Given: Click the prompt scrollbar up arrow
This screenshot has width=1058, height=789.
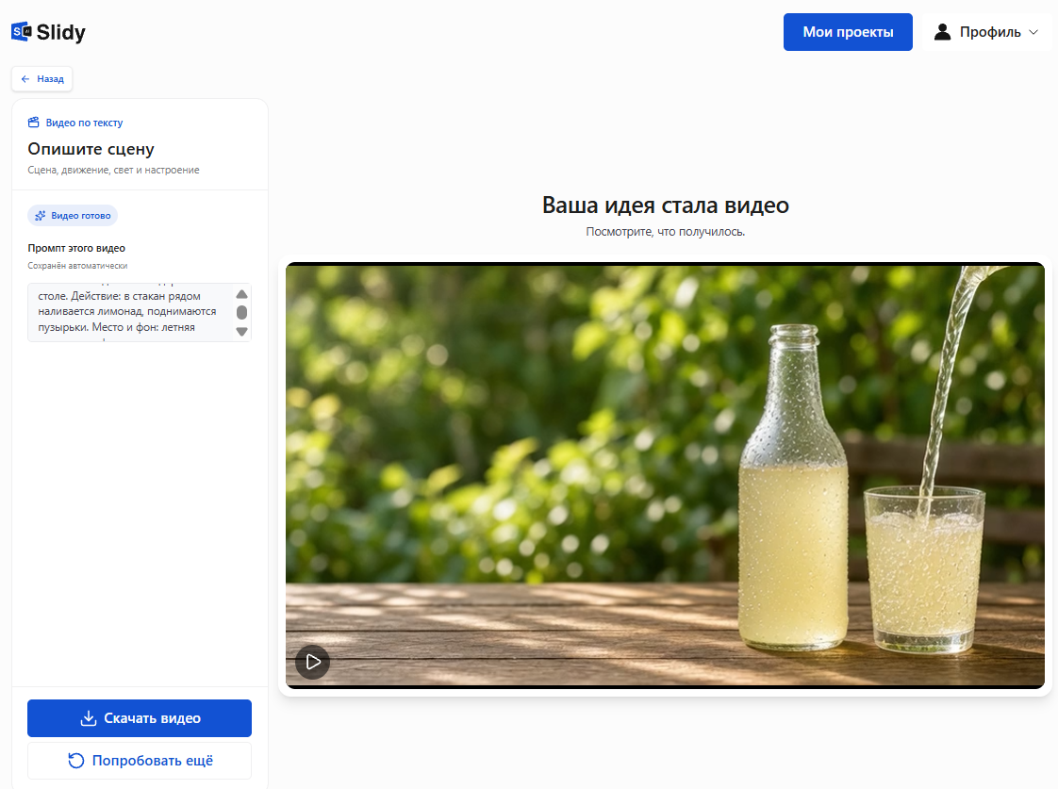Looking at the screenshot, I should [241, 294].
